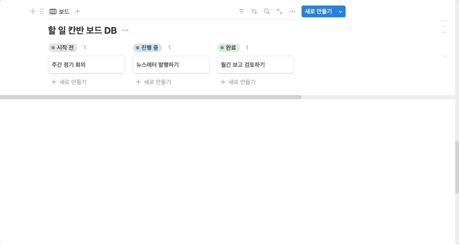Open the database as a full page via the diagonal arrows icon

click(x=279, y=11)
